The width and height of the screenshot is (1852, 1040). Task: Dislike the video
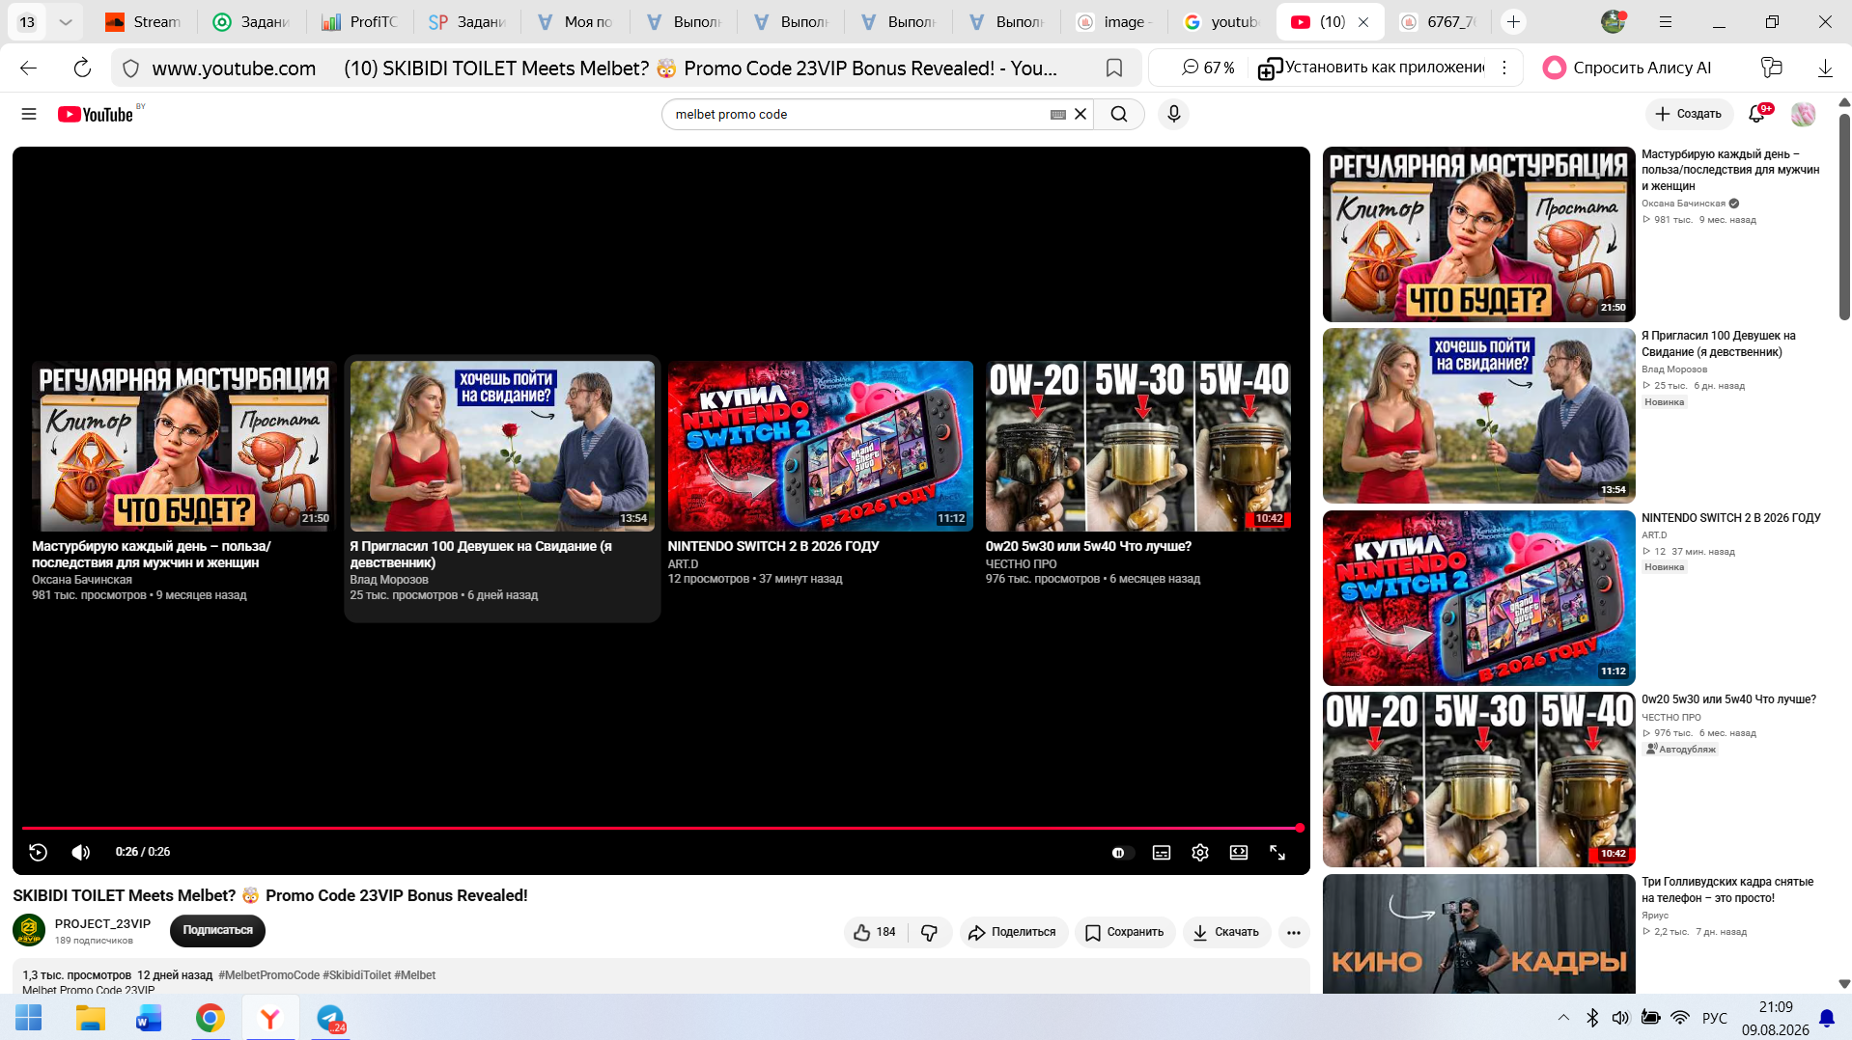pyautogui.click(x=930, y=932)
